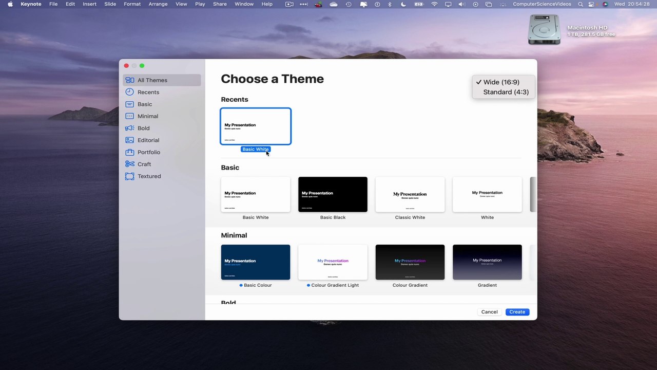The width and height of the screenshot is (657, 370).
Task: Select Basic White thumbnail in Basic section
Action: 256,194
